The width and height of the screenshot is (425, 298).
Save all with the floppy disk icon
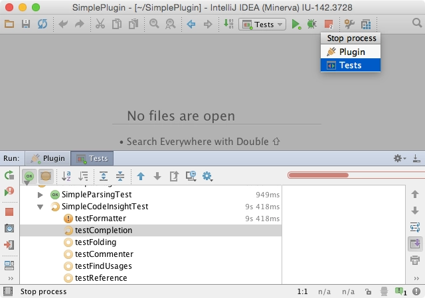coord(26,24)
